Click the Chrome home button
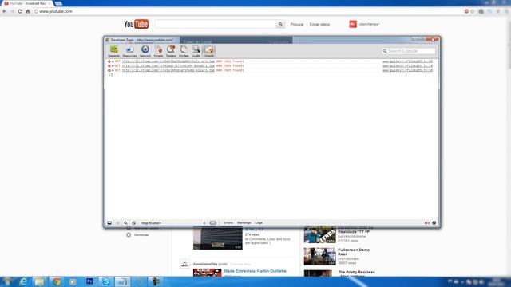The image size is (511, 287). [x=28, y=11]
